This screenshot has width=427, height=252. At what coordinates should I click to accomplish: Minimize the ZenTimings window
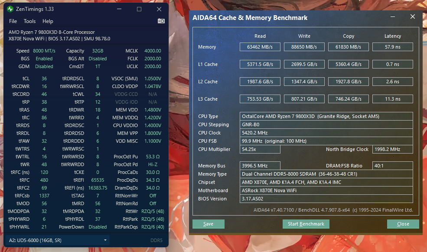coord(120,9)
